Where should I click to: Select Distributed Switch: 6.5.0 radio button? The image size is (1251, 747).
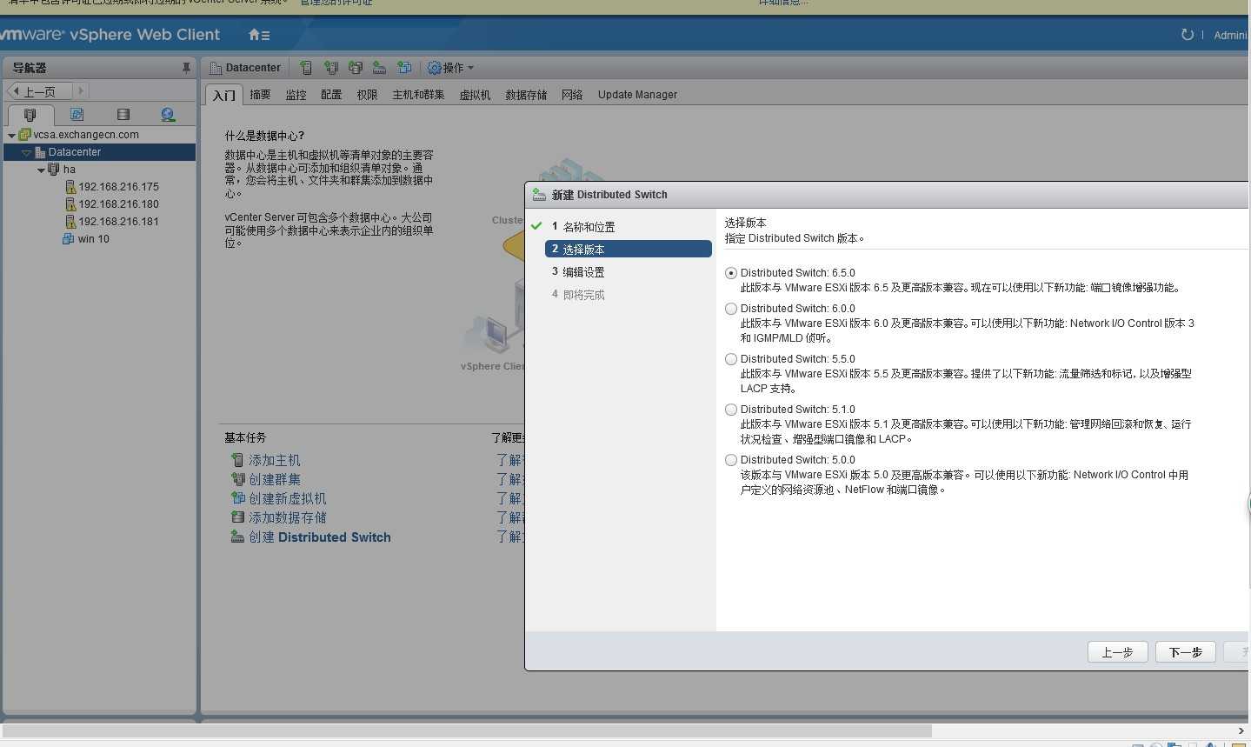[x=731, y=273]
